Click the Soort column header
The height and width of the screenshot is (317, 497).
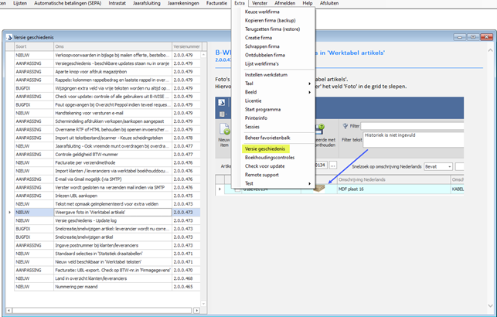[31, 46]
